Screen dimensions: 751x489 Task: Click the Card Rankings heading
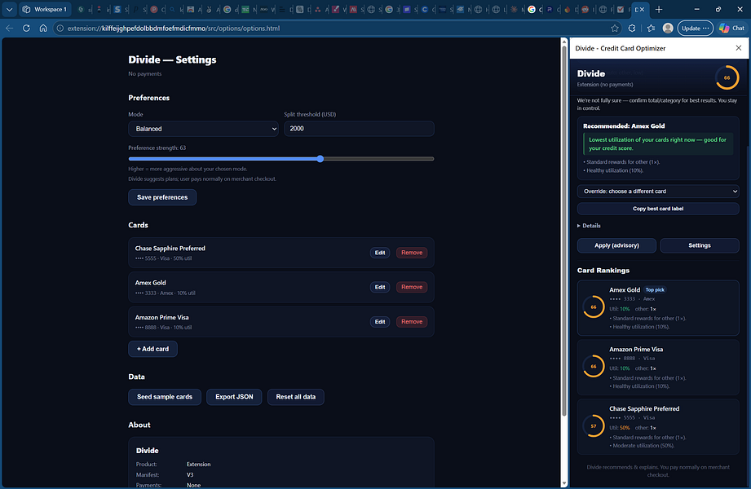(603, 270)
